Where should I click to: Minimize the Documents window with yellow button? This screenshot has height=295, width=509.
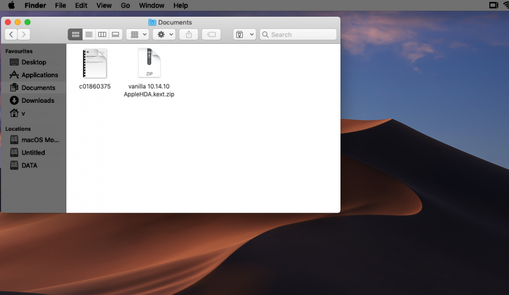17,22
